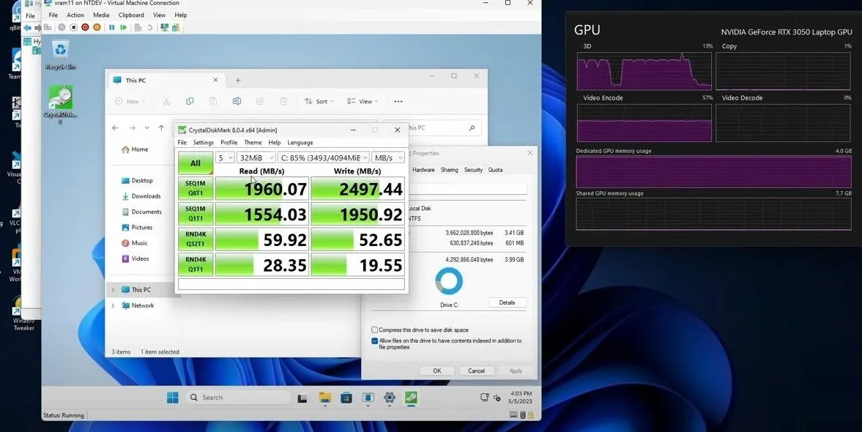Viewport: 862px width, 432px height.
Task: Click the taskbar Search box
Action: pos(238,398)
